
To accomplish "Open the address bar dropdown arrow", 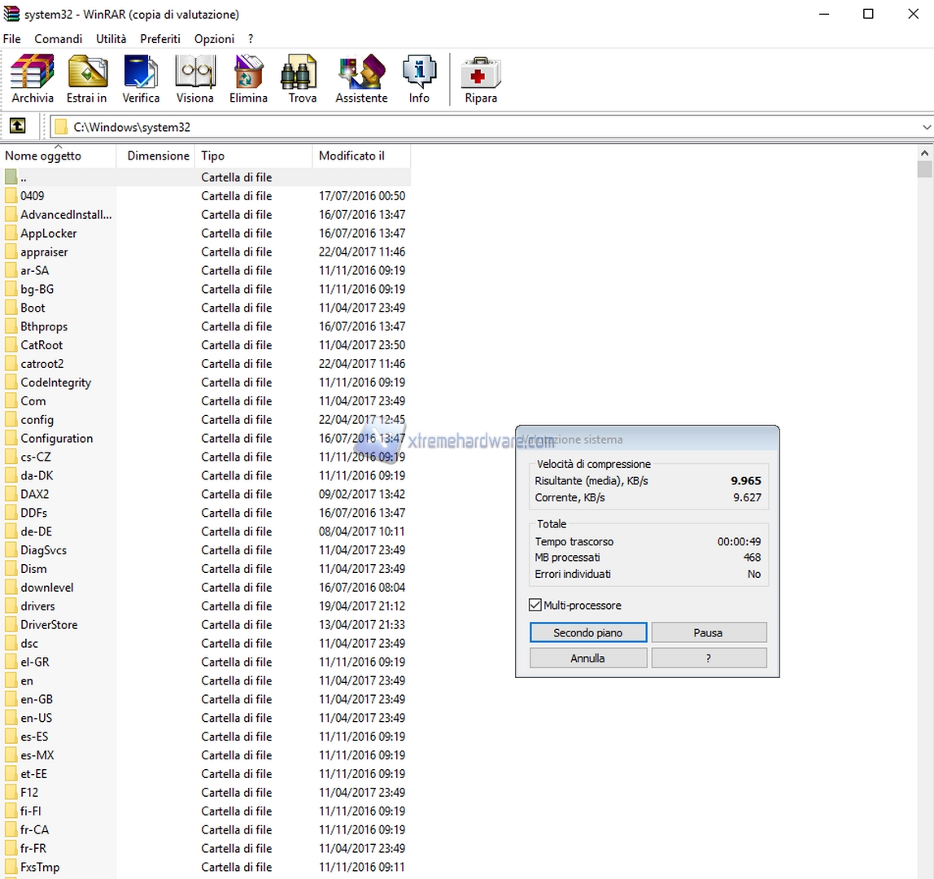I will tap(927, 127).
